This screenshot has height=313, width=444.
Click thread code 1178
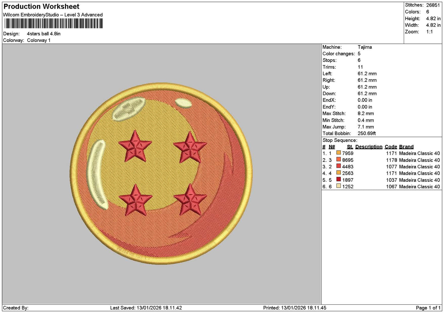click(x=391, y=160)
